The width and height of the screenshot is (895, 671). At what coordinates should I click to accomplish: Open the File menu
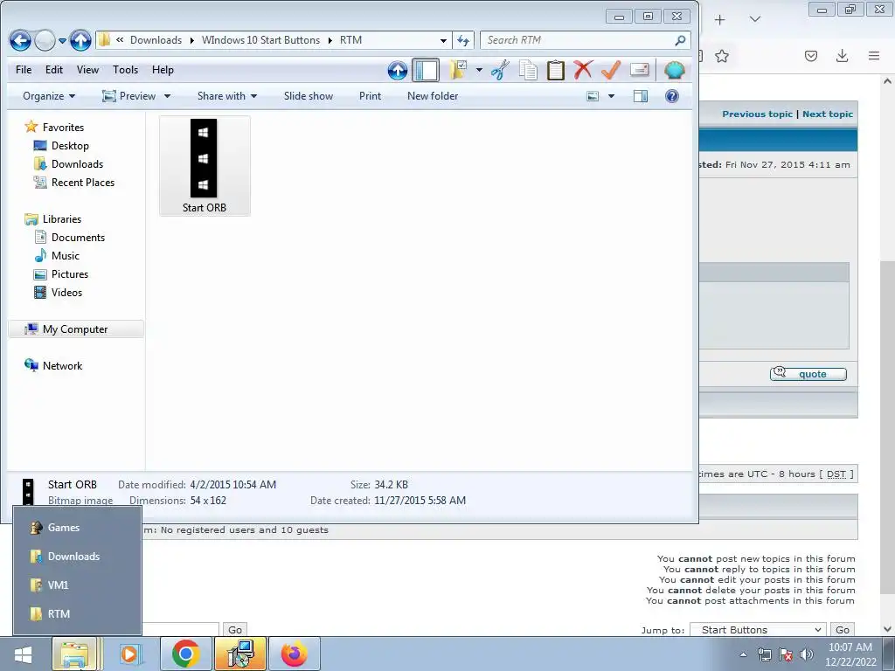point(24,70)
